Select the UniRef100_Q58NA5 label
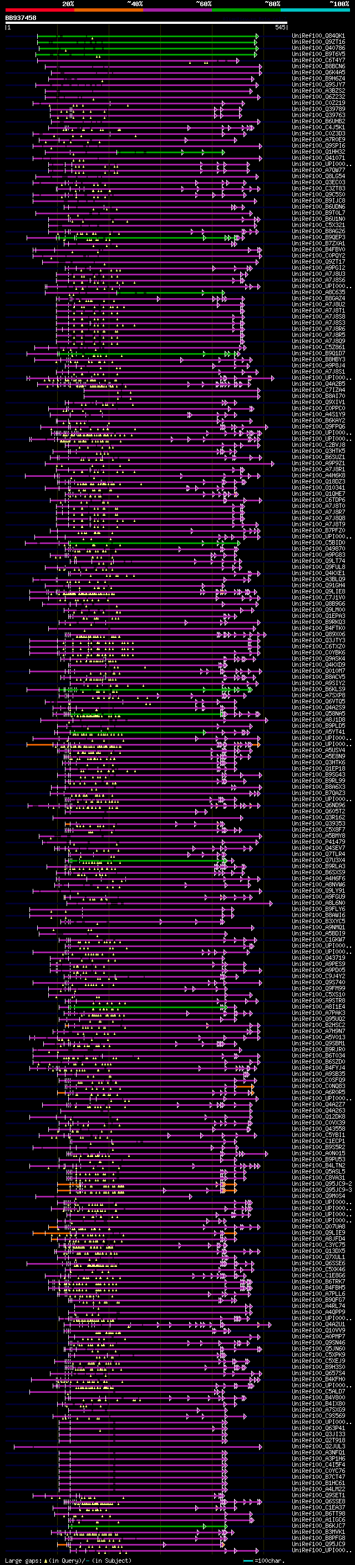Image resolution: width=355 pixels, height=1565 pixels. pos(318,713)
